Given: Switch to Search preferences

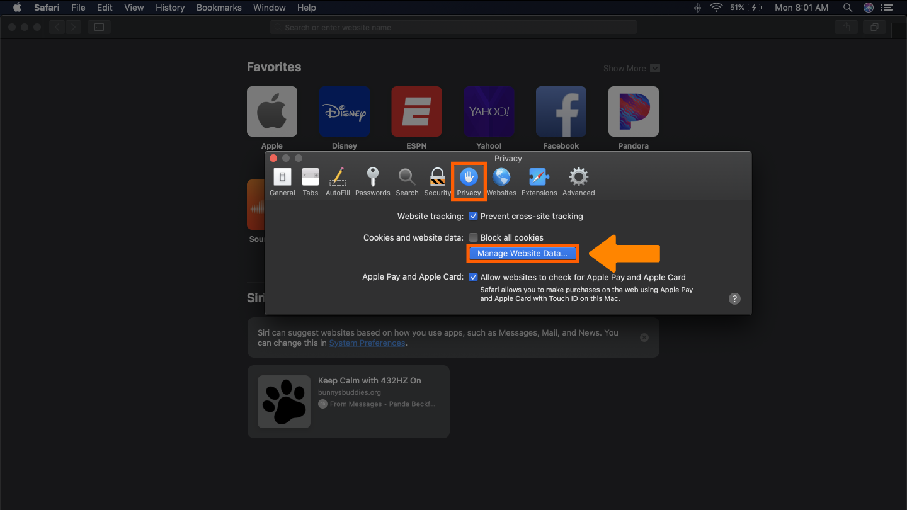Looking at the screenshot, I should point(407,182).
